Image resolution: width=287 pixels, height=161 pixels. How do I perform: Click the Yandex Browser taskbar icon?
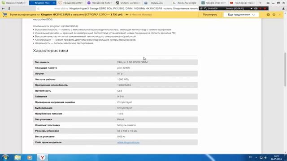tap(43, 157)
